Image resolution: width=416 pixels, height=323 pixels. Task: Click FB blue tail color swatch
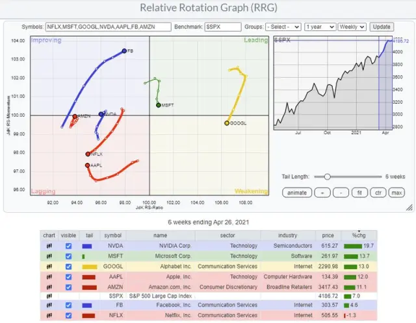tap(87, 305)
